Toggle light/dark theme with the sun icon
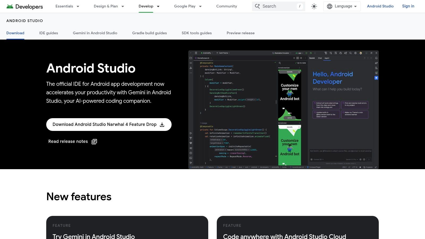 (314, 6)
